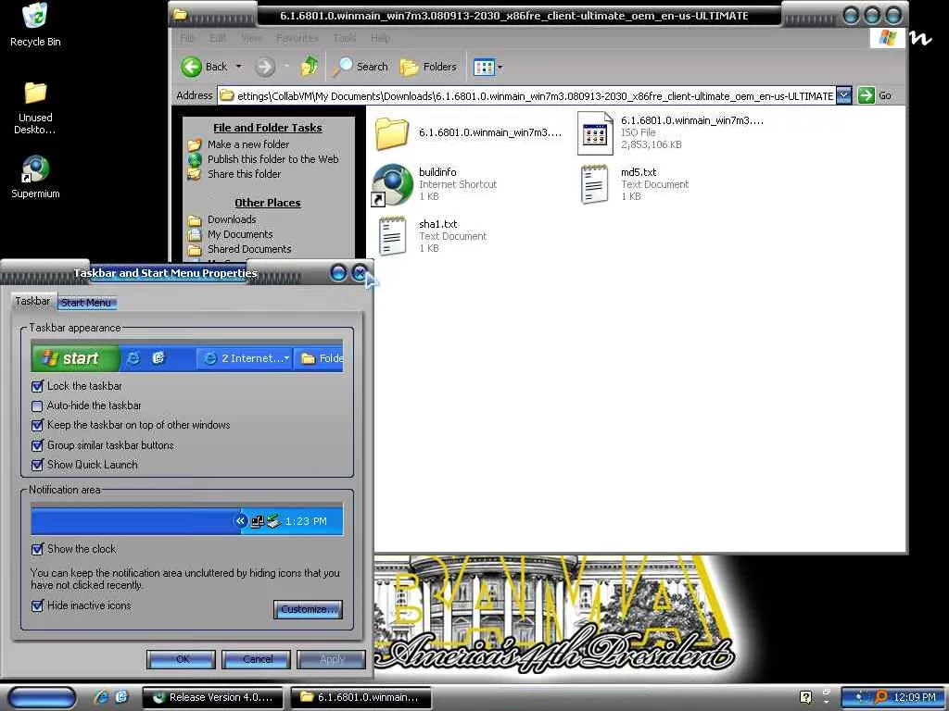The height and width of the screenshot is (711, 949).
Task: Go Back in the Explorer toolbar
Action: tap(204, 67)
